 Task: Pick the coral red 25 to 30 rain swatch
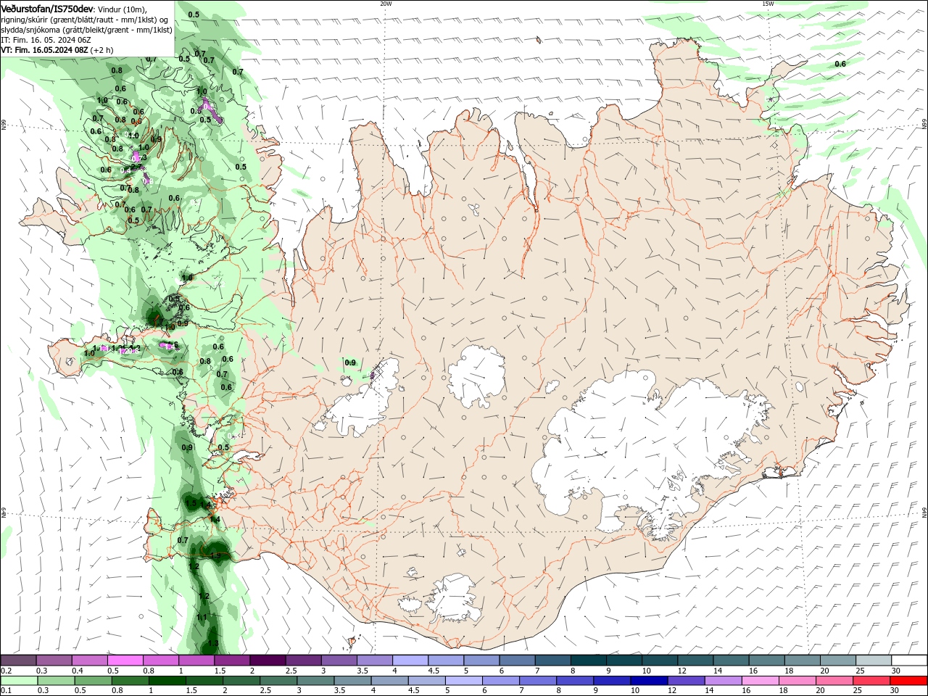(872, 681)
